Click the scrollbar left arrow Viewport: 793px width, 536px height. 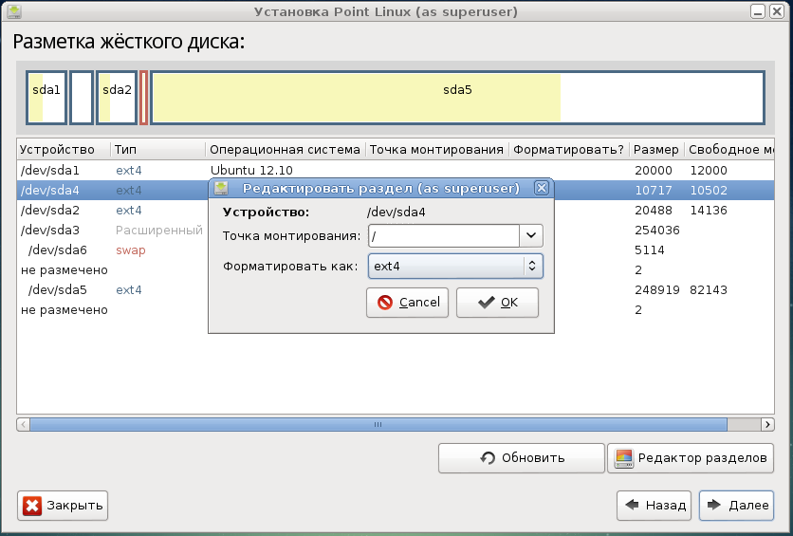pos(24,425)
